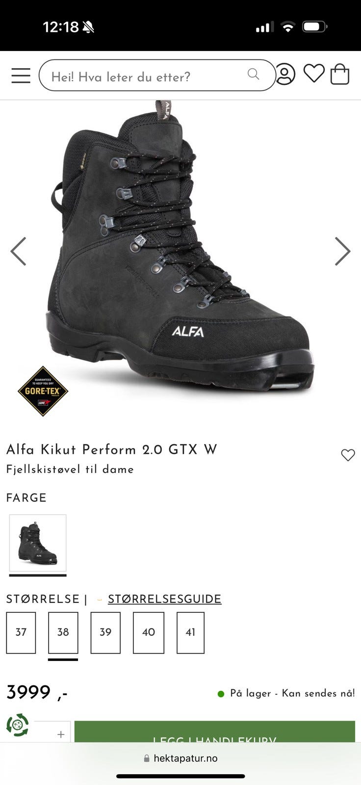Screen dimensions: 361x785
Task: Open the hamburger navigation menu
Action: tap(21, 76)
